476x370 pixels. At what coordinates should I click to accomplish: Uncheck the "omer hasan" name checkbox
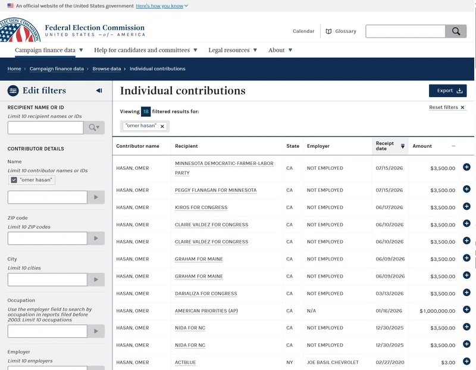14,180
